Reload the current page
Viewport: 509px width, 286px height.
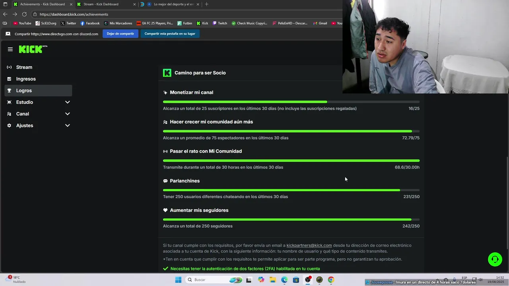[24, 14]
